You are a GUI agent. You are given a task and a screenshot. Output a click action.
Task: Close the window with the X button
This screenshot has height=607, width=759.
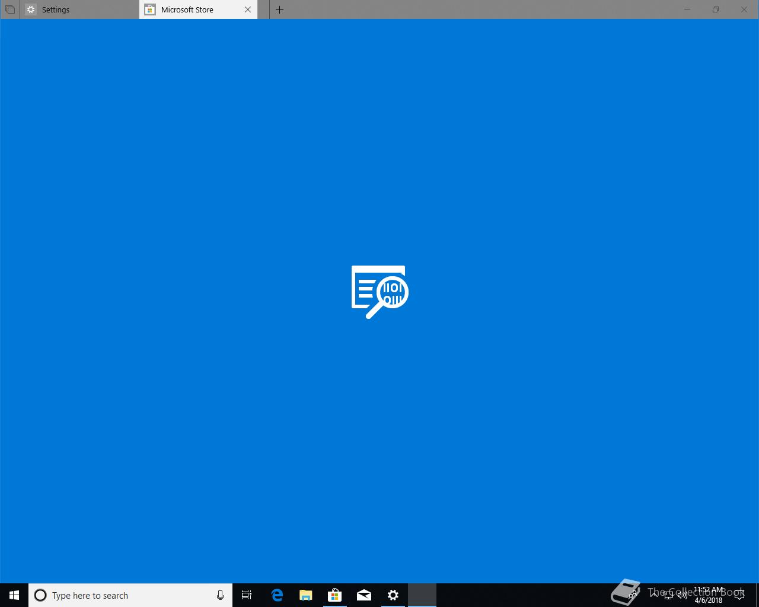click(744, 9)
